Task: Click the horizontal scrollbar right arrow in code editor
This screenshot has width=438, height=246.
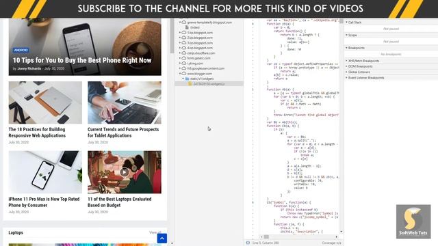Action: tap(337, 237)
